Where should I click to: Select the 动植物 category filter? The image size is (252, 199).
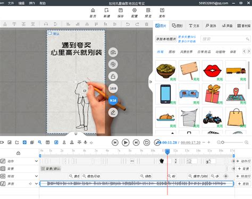click(x=220, y=52)
